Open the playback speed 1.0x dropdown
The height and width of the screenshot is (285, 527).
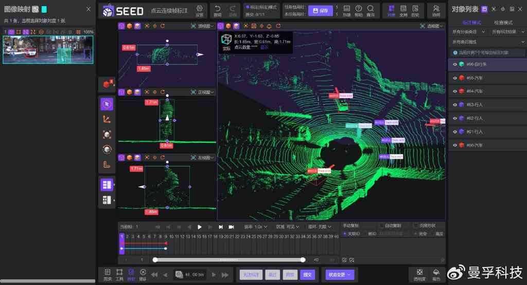pyautogui.click(x=256, y=227)
